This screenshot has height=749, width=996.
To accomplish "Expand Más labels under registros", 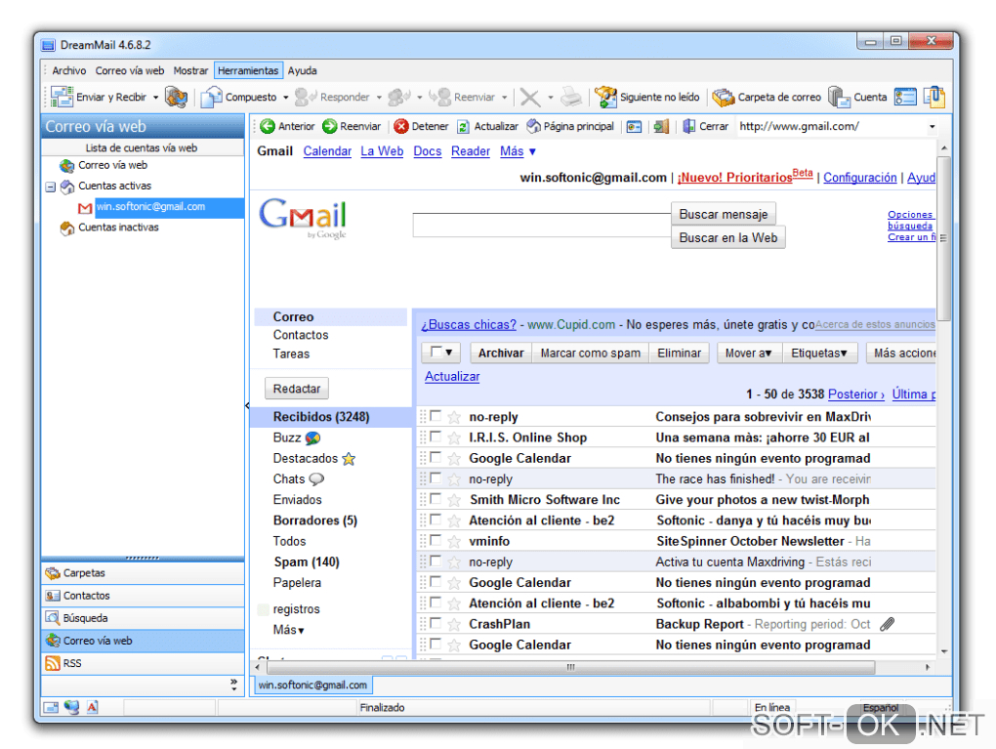I will click(x=288, y=630).
